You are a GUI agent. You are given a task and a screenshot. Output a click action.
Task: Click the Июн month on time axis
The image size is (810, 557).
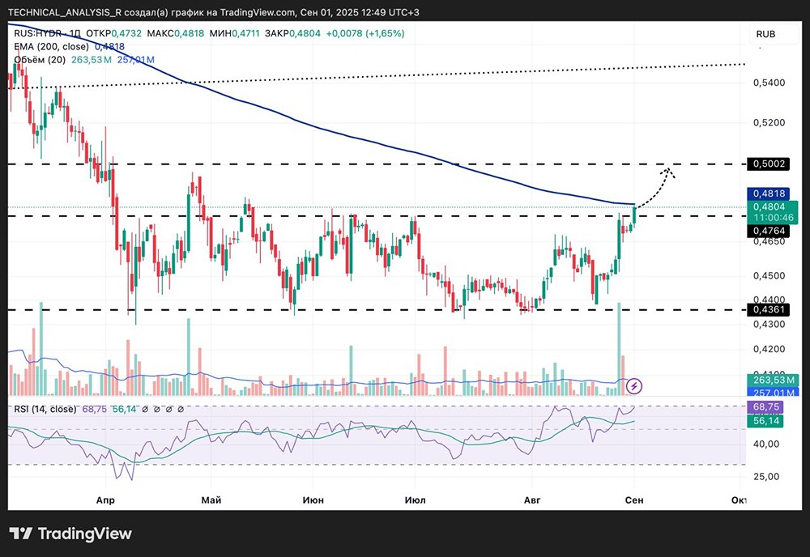click(x=313, y=500)
